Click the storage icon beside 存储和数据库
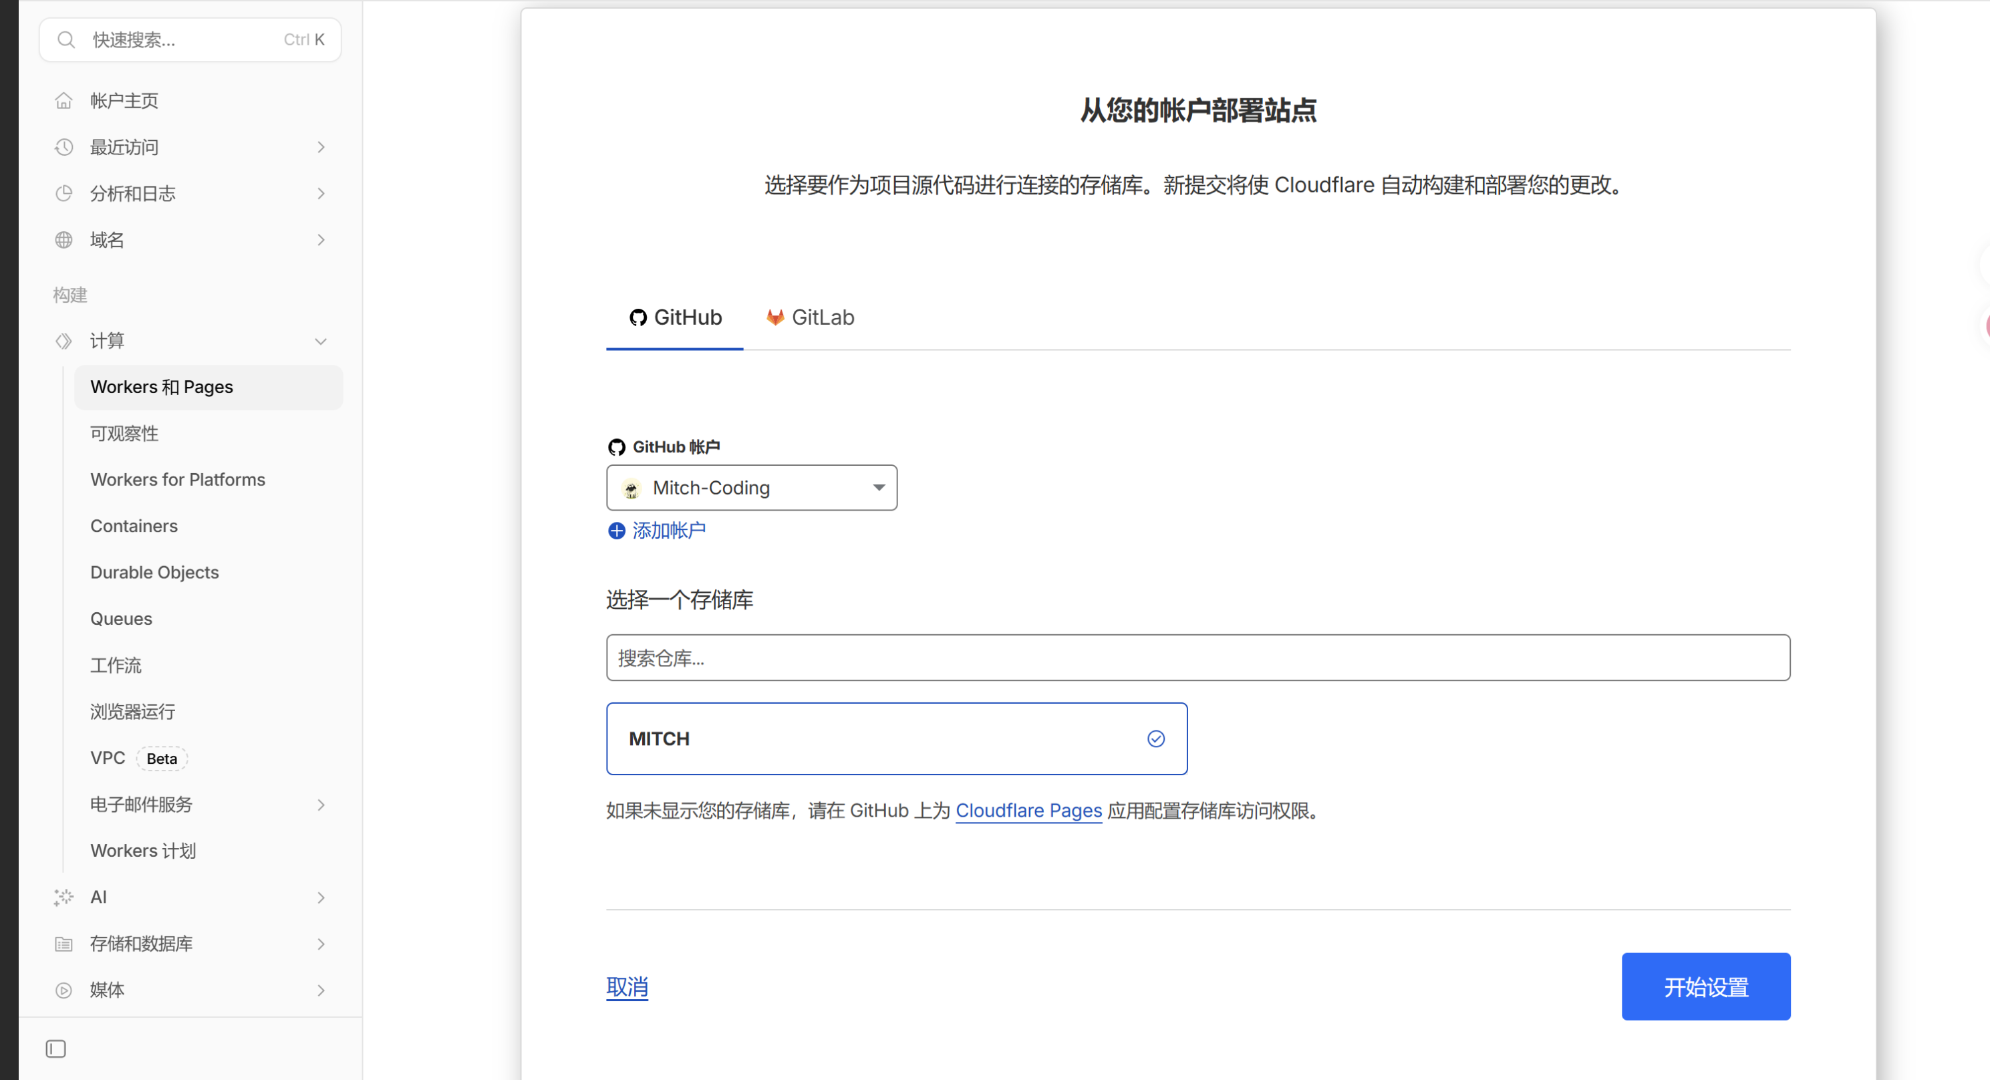This screenshot has width=1990, height=1080. 64,943
